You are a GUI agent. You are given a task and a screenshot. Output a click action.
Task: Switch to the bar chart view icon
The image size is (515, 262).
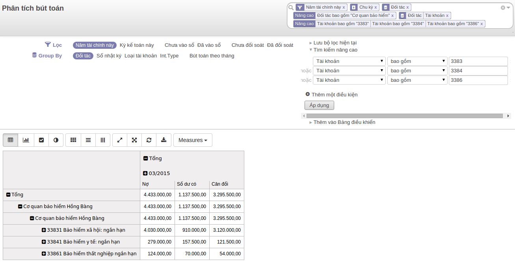click(26, 140)
